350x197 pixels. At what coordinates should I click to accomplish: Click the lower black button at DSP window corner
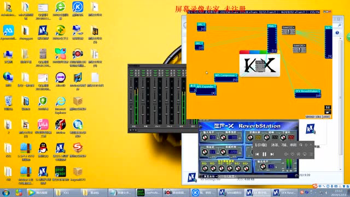click(x=328, y=112)
